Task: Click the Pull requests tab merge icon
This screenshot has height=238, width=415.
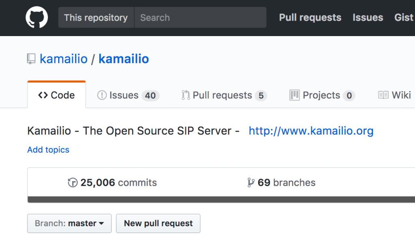Action: coord(186,95)
